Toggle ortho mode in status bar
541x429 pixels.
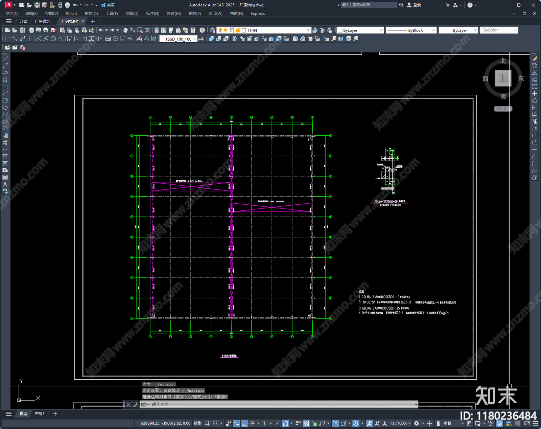click(244, 423)
